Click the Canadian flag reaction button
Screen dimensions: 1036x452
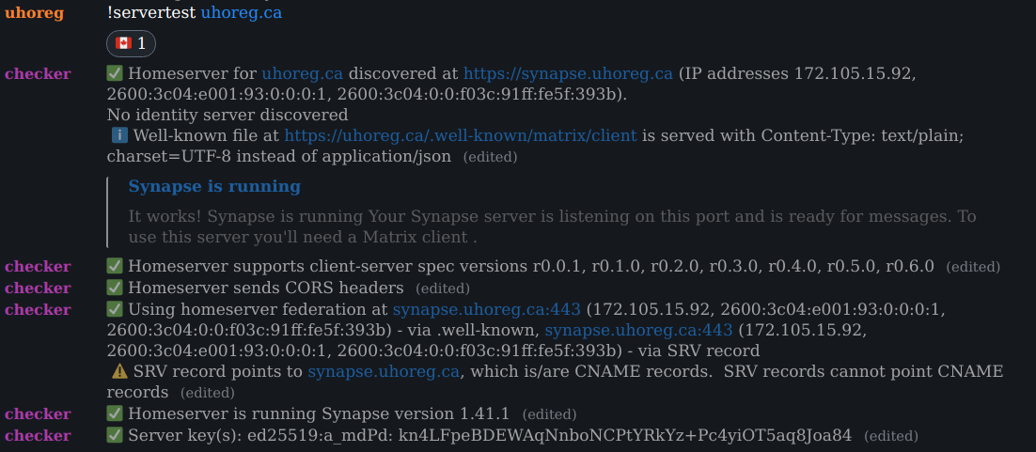coord(131,43)
